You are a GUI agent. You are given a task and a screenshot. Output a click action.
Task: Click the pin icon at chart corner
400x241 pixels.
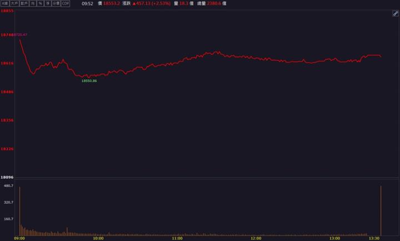pyautogui.click(x=395, y=13)
